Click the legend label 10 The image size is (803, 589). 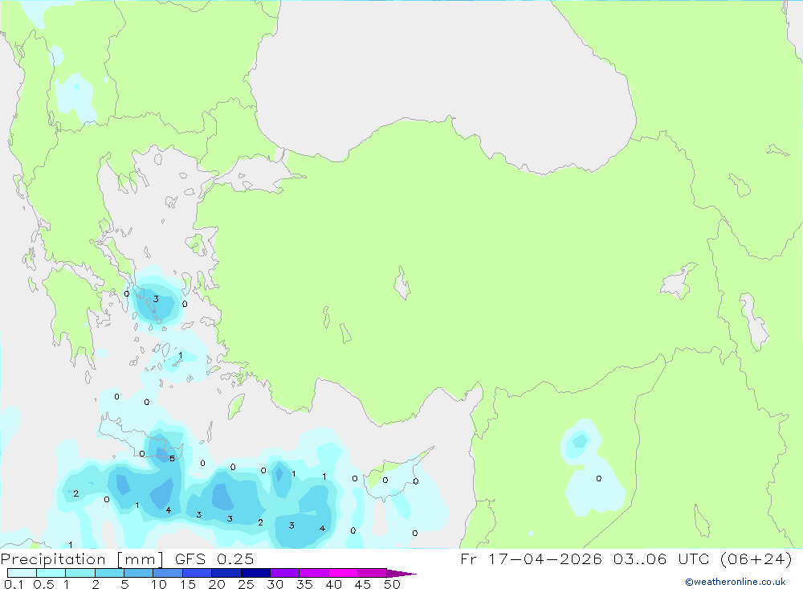[159, 584]
